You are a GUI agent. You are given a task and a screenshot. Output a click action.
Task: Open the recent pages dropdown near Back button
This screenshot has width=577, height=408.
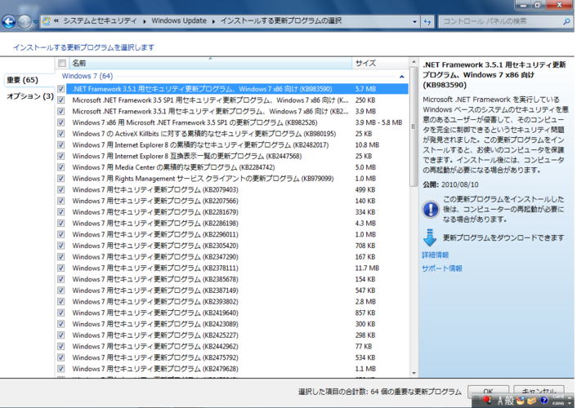point(35,22)
